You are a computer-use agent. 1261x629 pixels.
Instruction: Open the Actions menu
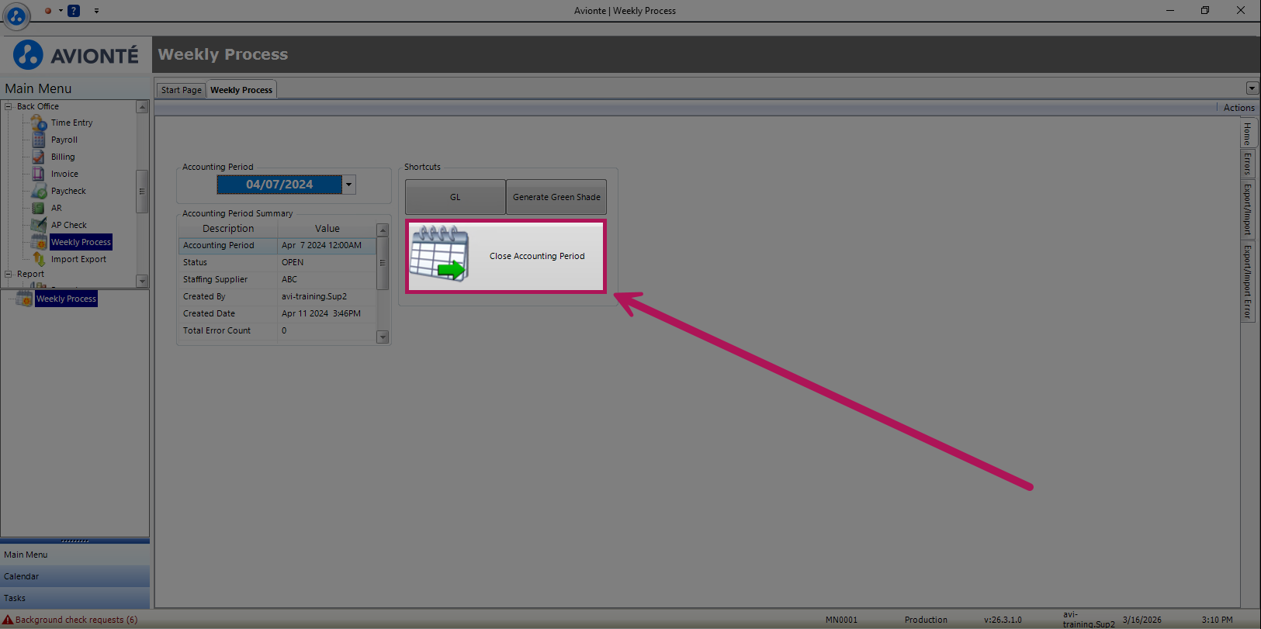1238,108
